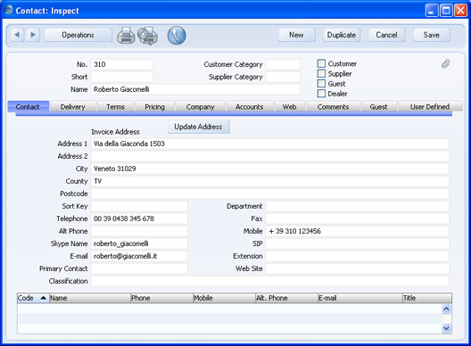Viewport: 471px width, 346px height.
Task: Click scroll up arrow in contacts table
Action: pyautogui.click(x=446, y=309)
